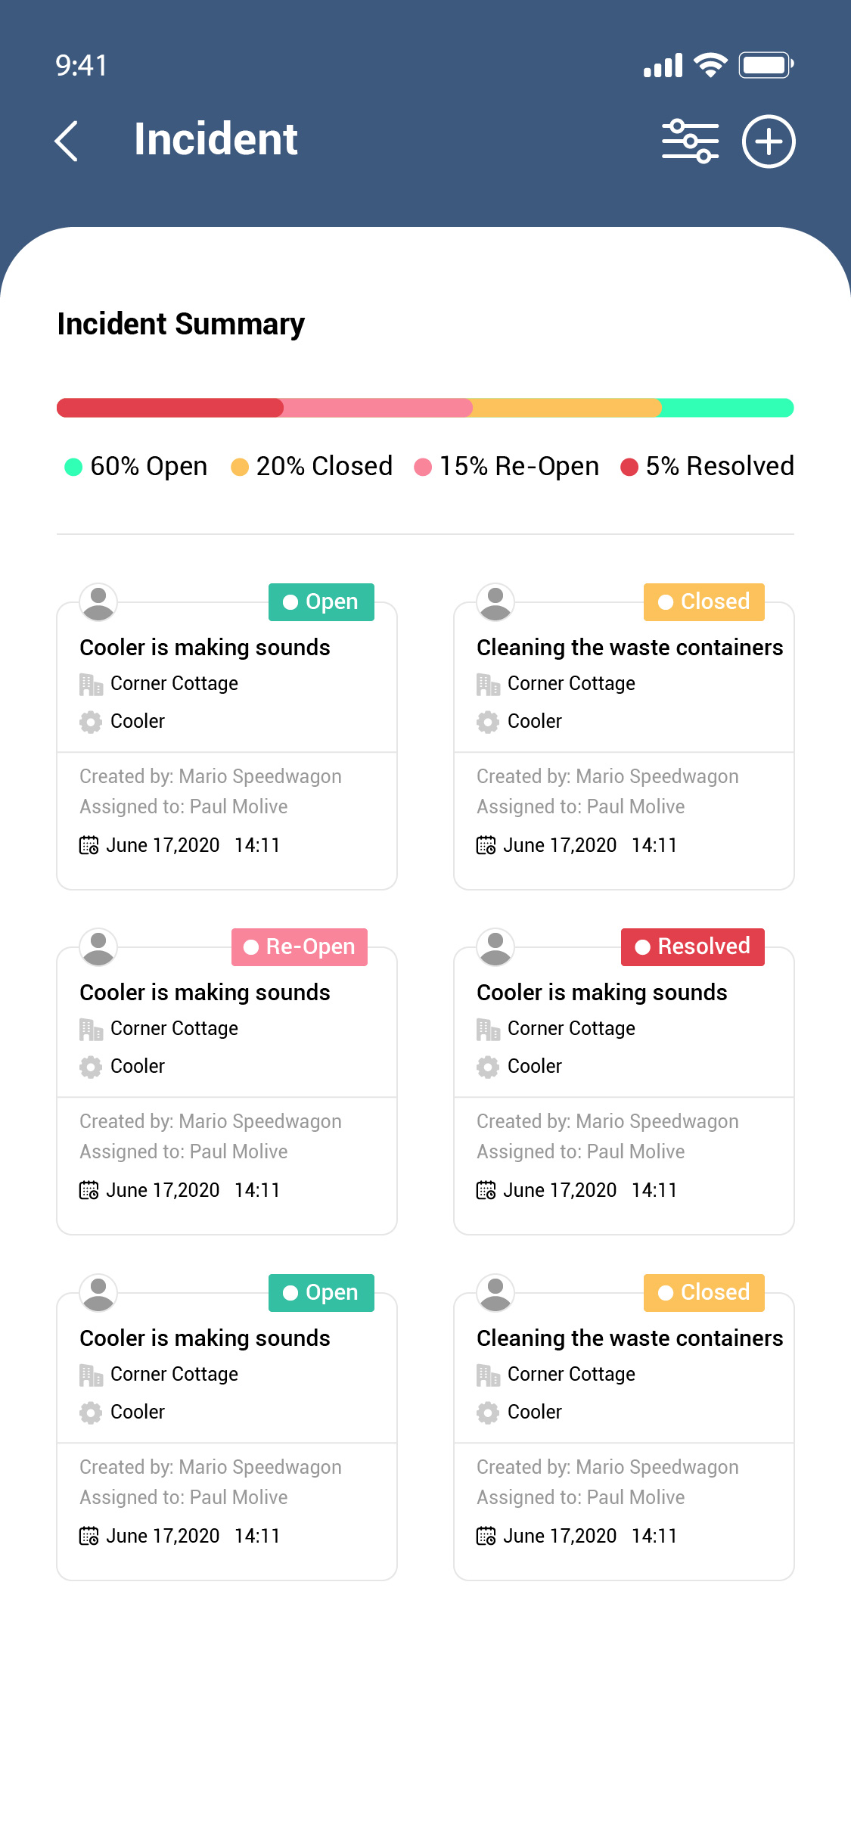Click the green segment of summary bar
This screenshot has height=1843, width=851.
click(x=727, y=408)
